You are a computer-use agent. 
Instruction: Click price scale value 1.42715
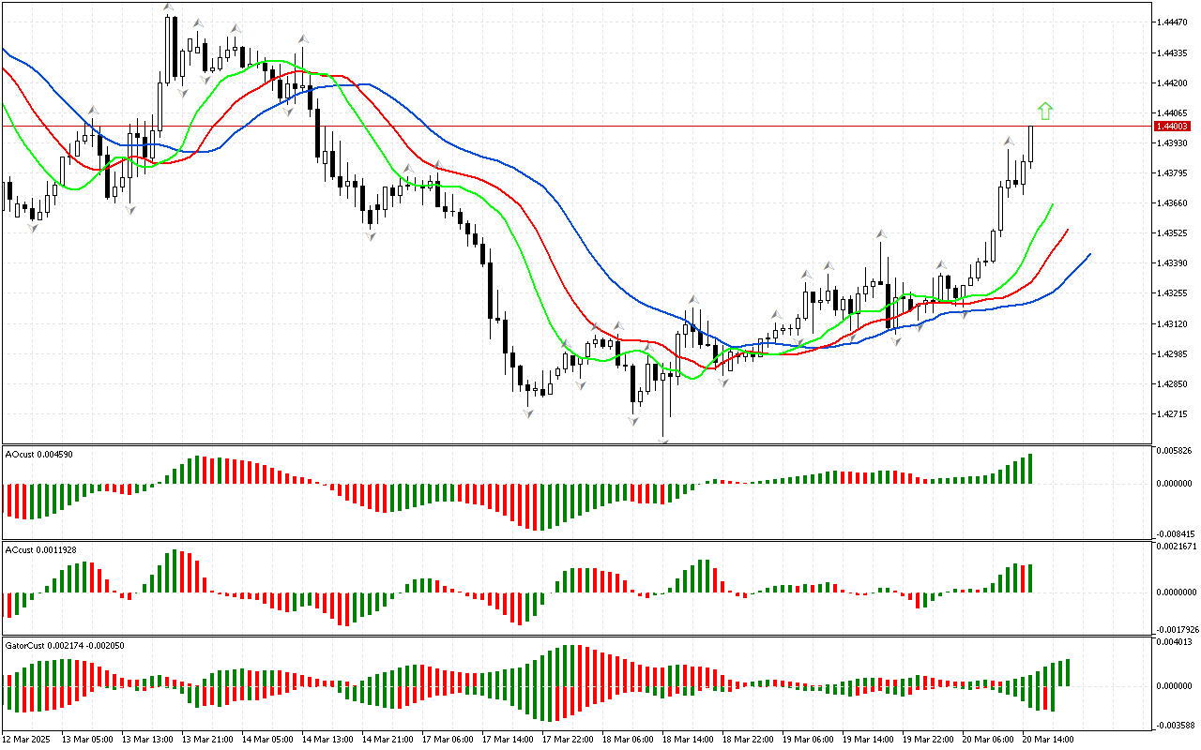coord(1174,413)
